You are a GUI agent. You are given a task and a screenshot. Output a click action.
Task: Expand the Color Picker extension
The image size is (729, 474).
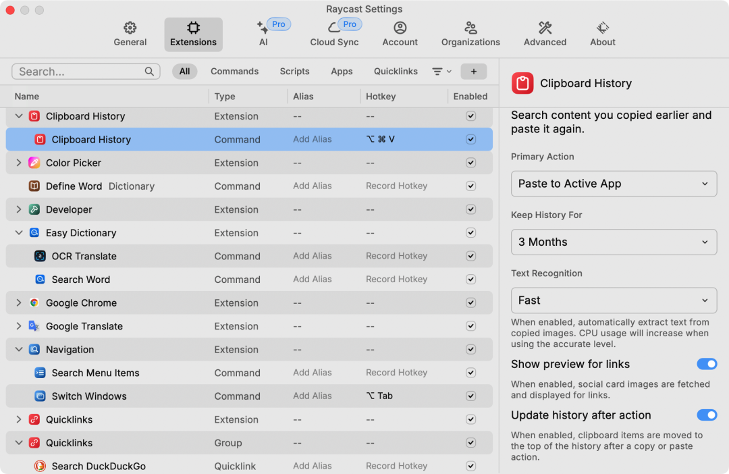tap(19, 162)
